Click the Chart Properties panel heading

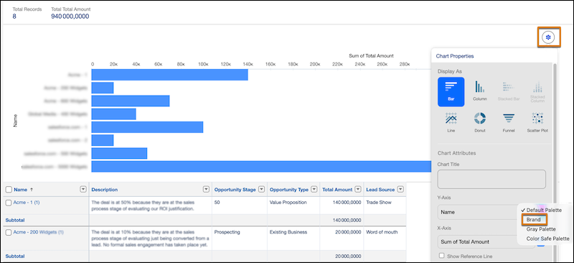coord(455,56)
